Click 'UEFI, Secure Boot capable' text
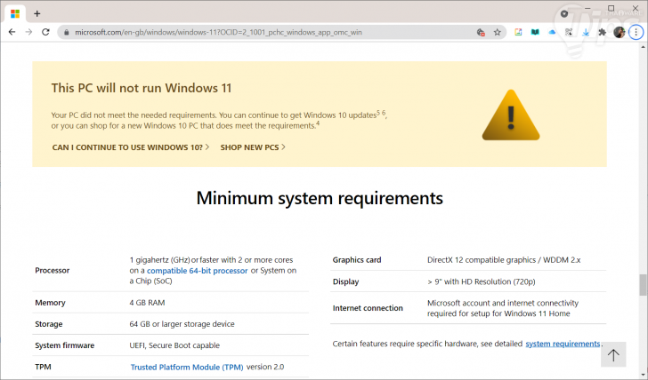This screenshot has height=380, width=648. point(174,345)
